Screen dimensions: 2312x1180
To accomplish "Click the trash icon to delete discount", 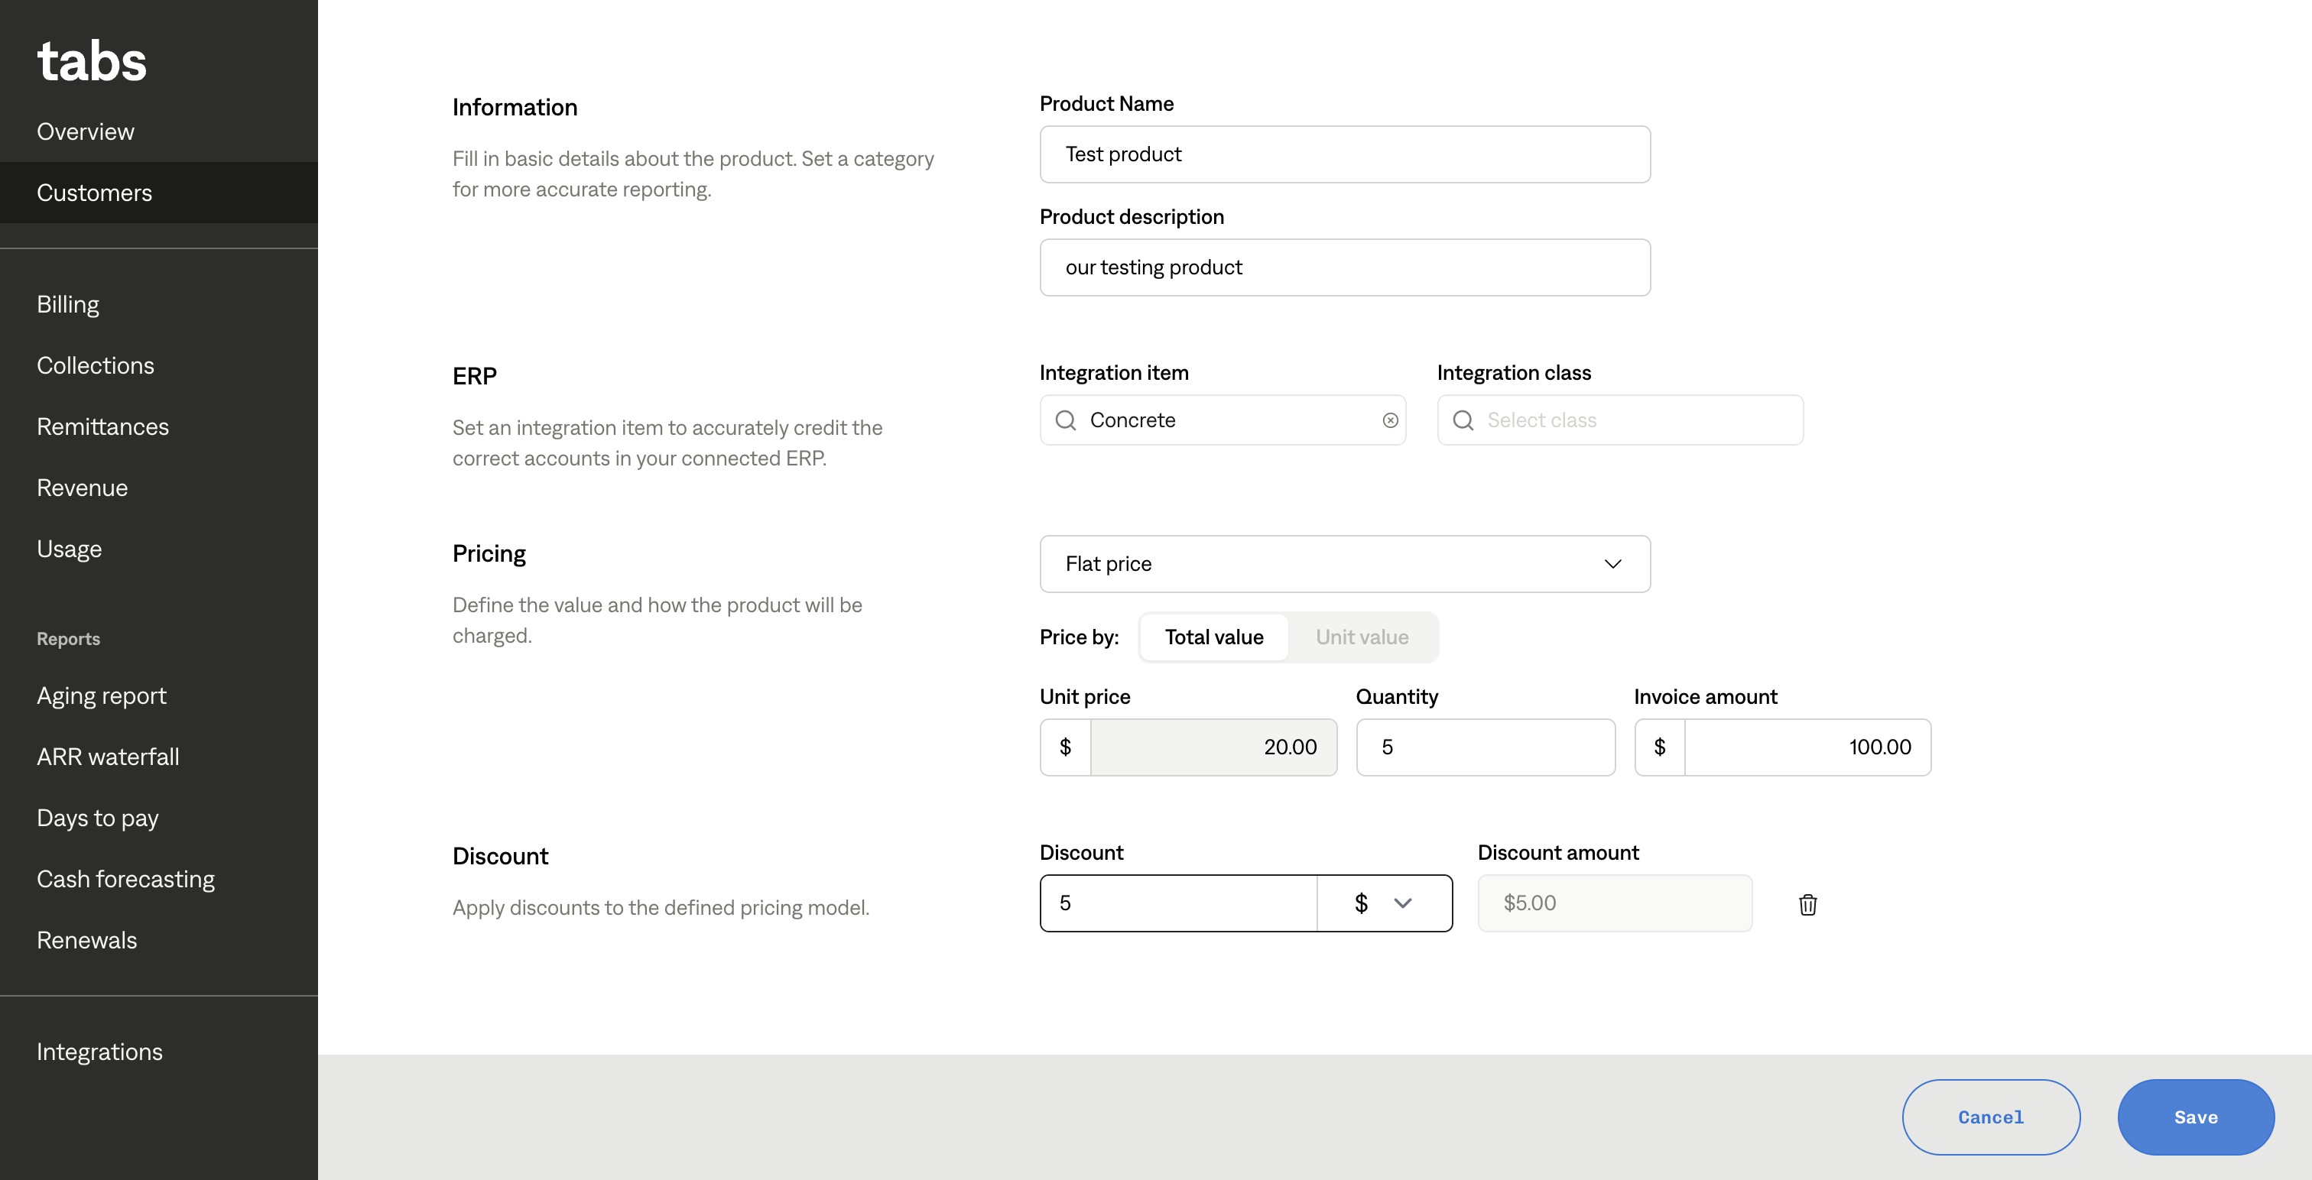I will point(1807,905).
